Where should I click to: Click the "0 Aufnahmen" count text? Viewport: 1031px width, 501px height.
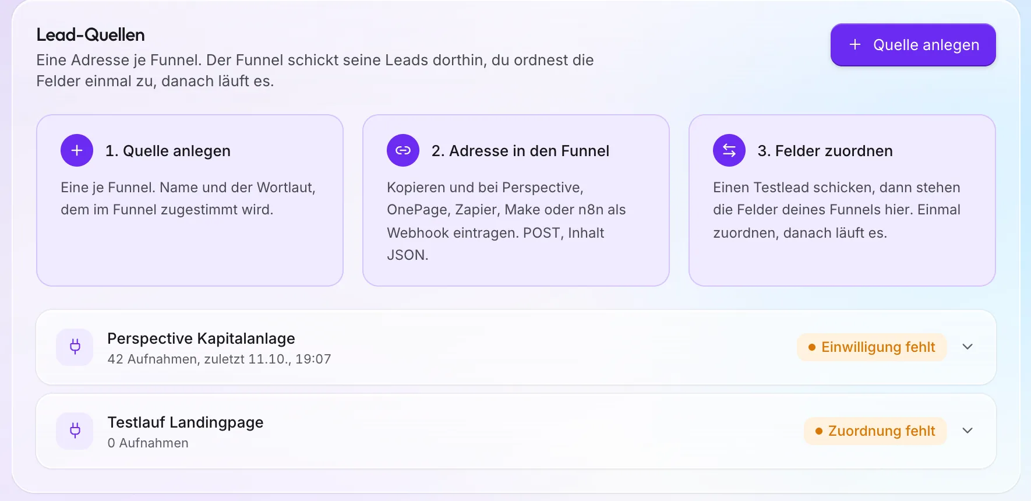148,443
